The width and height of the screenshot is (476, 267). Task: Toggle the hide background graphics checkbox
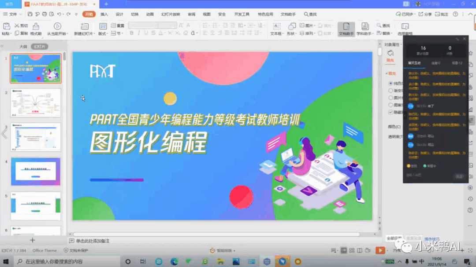390,112
